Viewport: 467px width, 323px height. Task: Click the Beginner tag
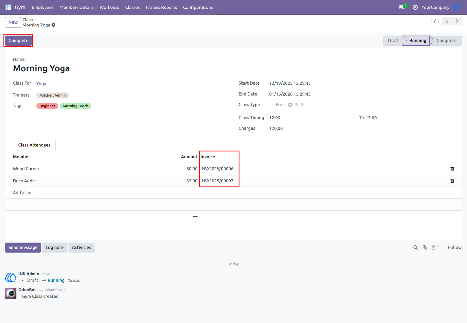[47, 106]
